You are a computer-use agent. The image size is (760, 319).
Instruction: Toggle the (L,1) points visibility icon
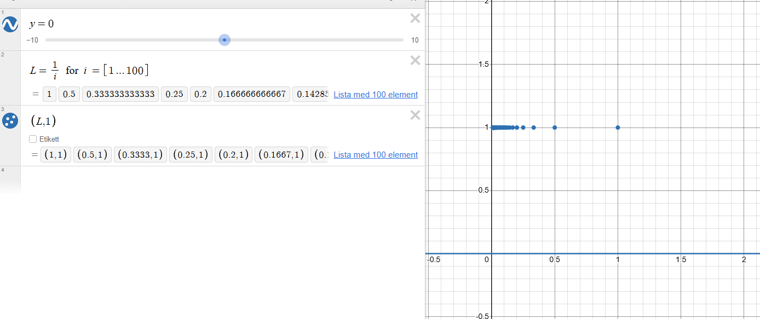(x=10, y=121)
